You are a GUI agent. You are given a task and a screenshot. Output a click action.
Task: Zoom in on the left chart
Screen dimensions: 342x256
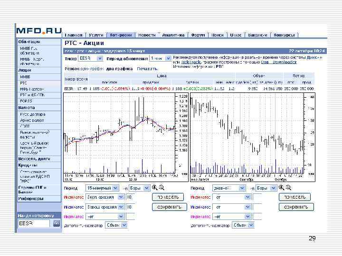click(x=155, y=187)
